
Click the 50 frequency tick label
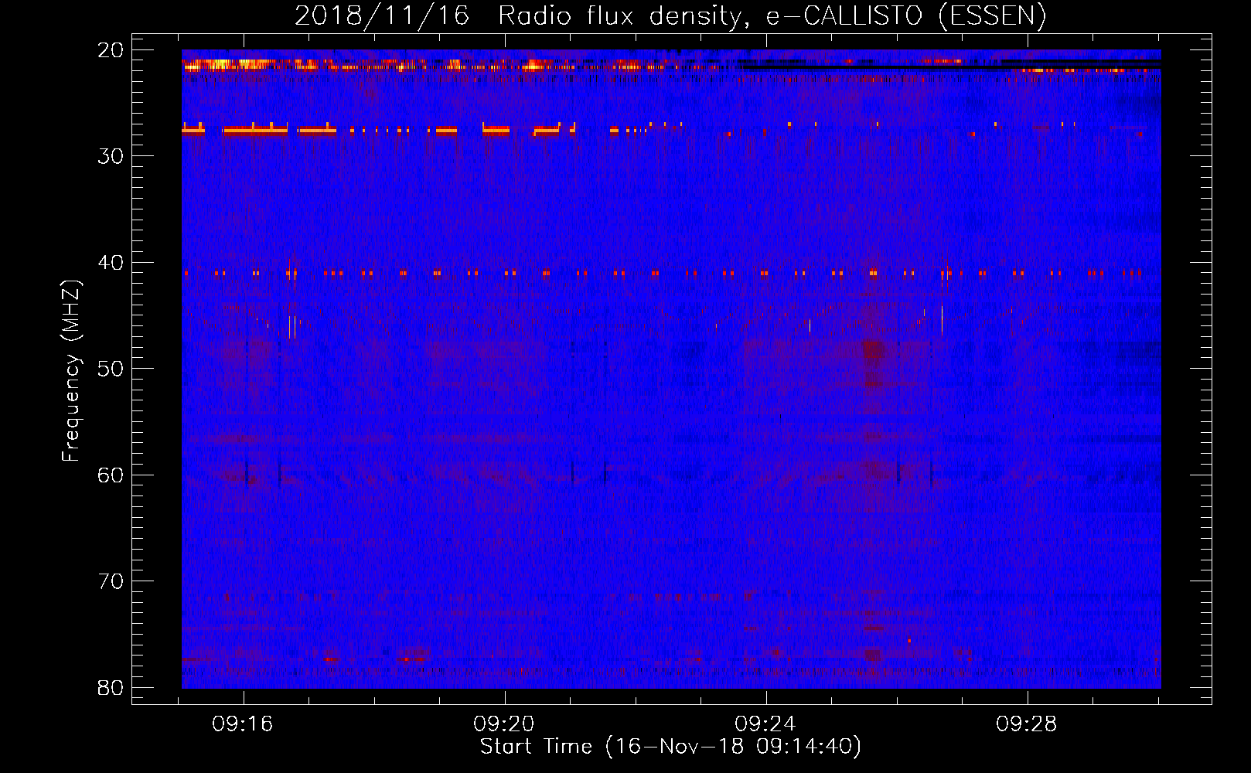click(x=111, y=369)
